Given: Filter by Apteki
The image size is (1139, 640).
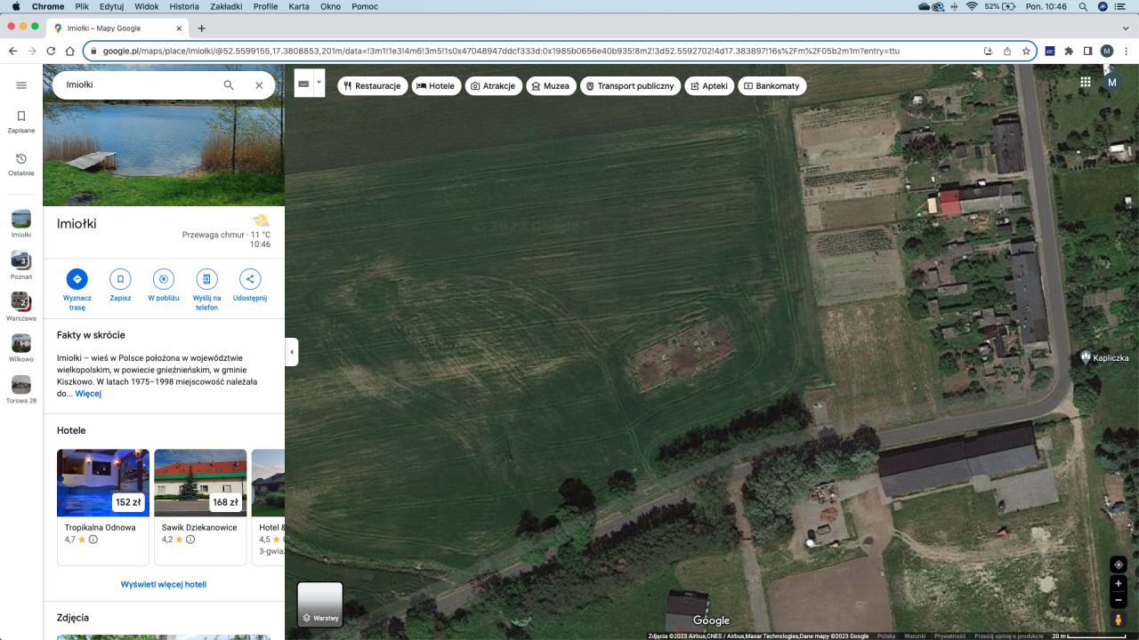Looking at the screenshot, I should tap(709, 86).
